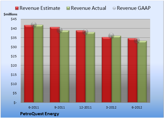Viewport: 164px width, 118px height.
Task: Click the $- zero axis value
Action: point(15,102)
